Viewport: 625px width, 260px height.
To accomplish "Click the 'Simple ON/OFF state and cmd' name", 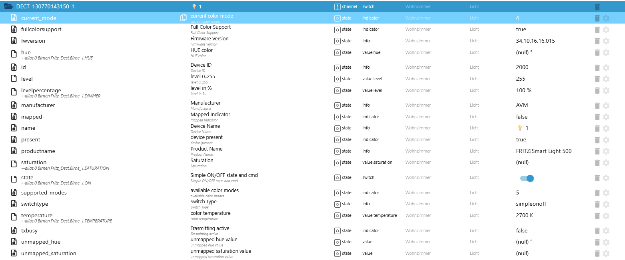I will tap(224, 175).
